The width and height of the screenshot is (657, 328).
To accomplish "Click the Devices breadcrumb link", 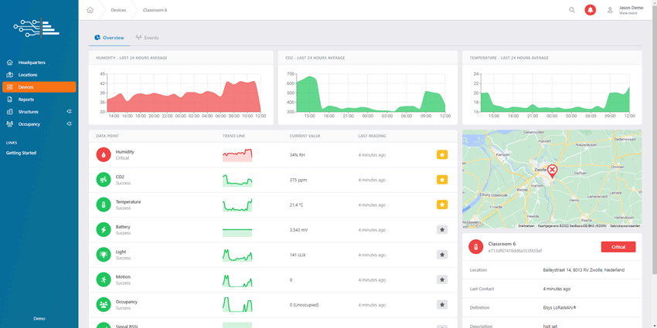I will tap(118, 10).
